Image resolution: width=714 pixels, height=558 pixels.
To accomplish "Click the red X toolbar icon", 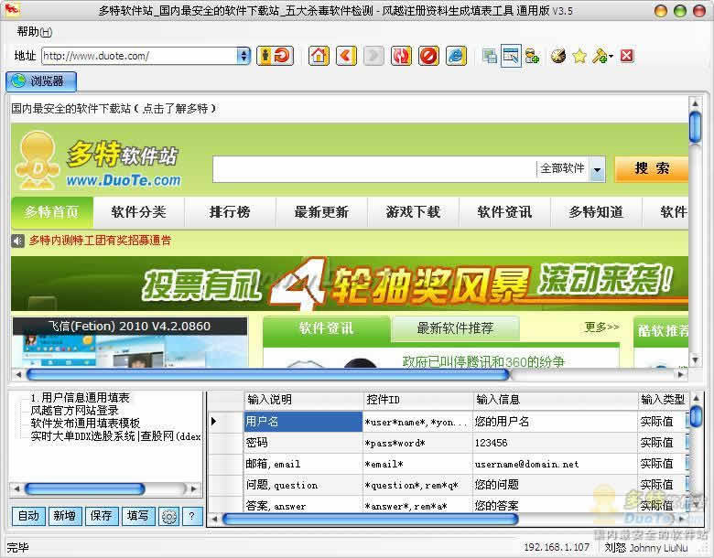I will pyautogui.click(x=627, y=56).
